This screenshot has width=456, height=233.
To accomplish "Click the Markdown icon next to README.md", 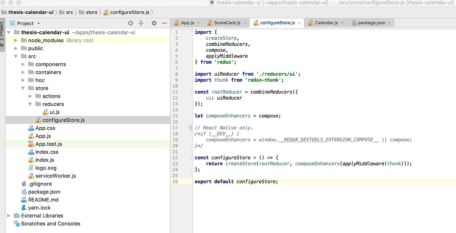I will 24,200.
